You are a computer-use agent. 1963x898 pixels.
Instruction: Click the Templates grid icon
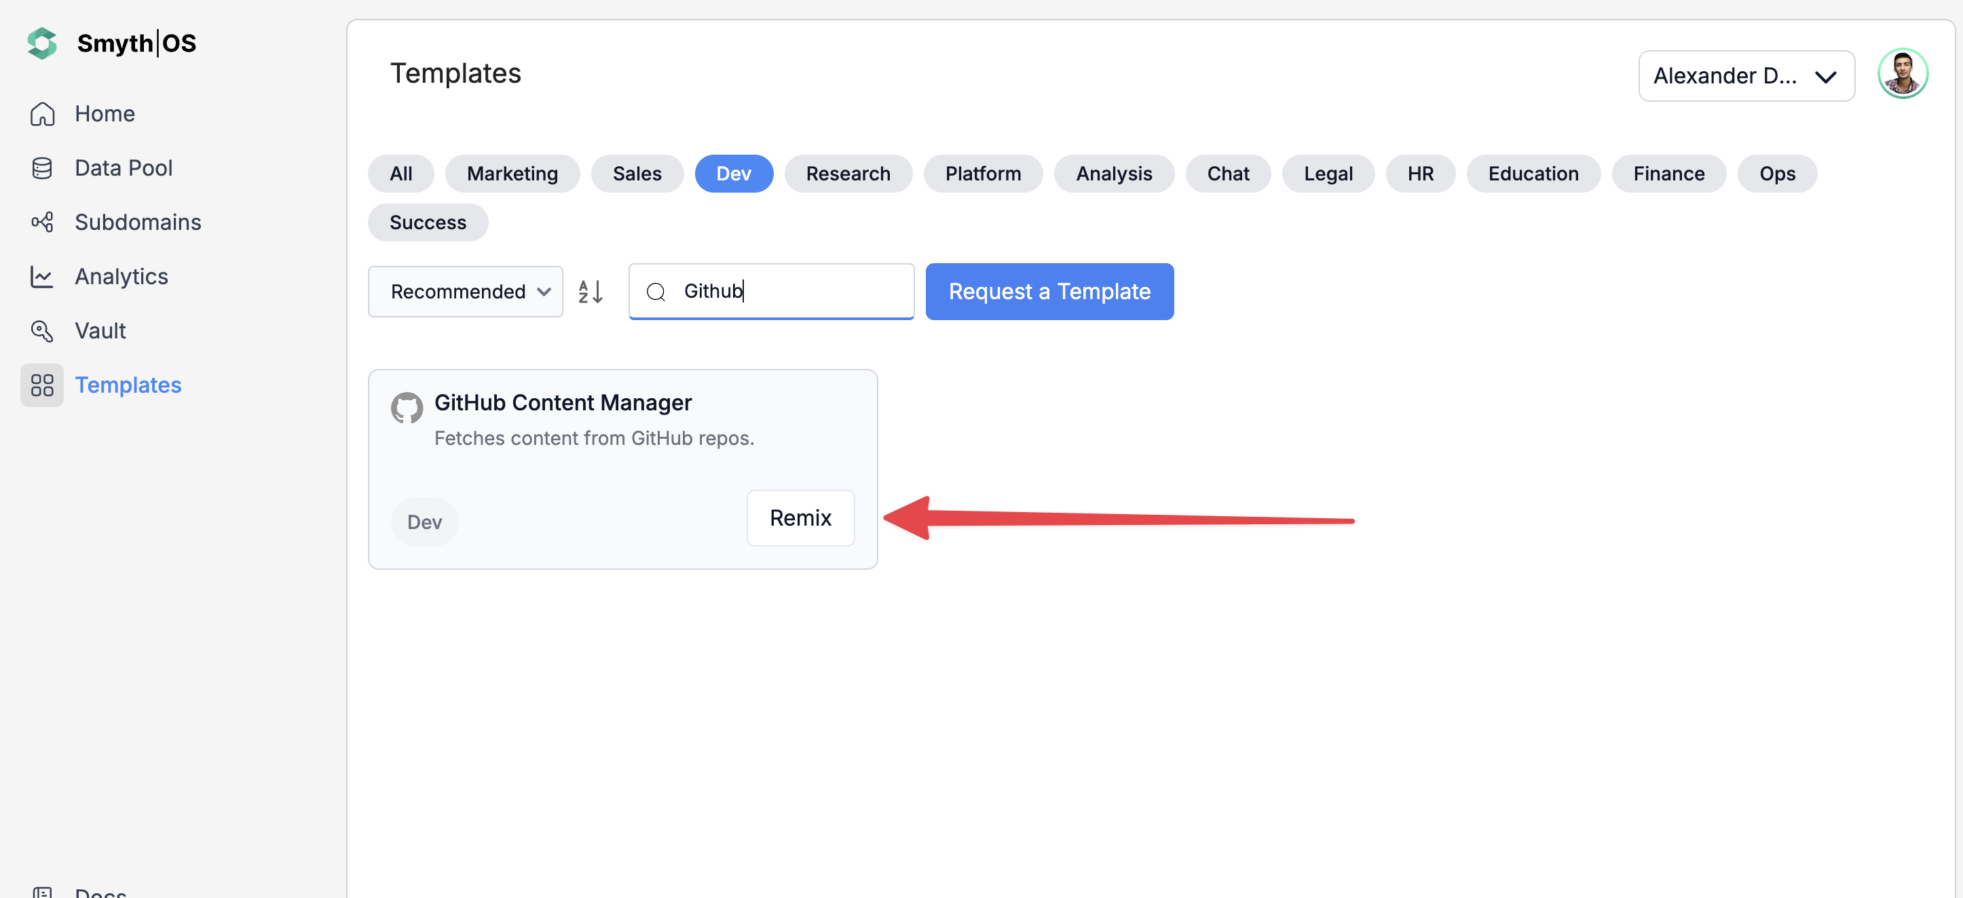[42, 385]
